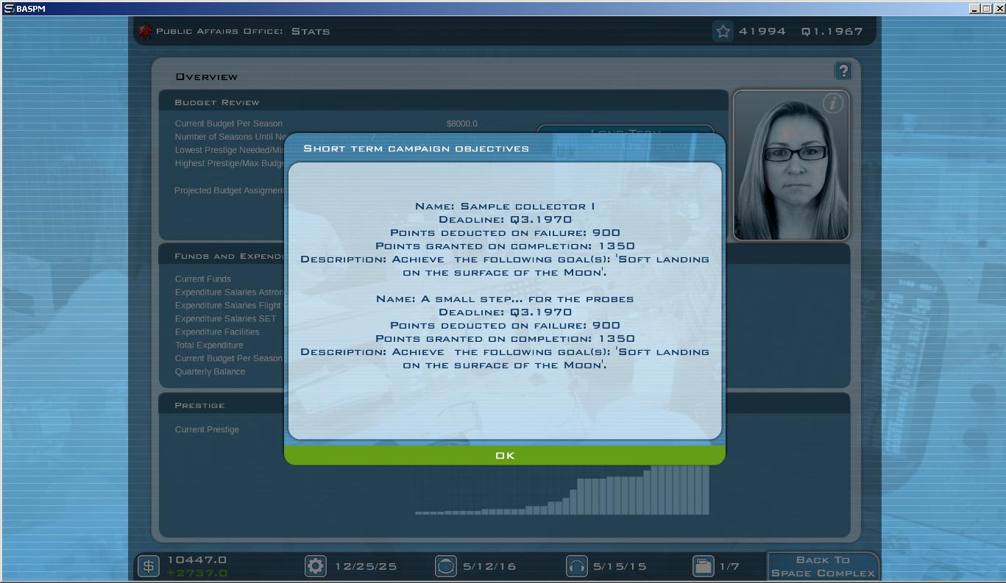Open the help question mark icon
The height and width of the screenshot is (583, 1006).
click(x=843, y=71)
